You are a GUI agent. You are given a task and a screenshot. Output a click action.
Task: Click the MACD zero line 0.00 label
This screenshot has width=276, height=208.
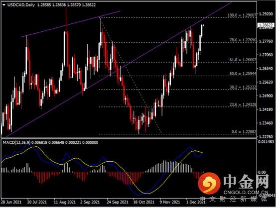click(x=262, y=172)
